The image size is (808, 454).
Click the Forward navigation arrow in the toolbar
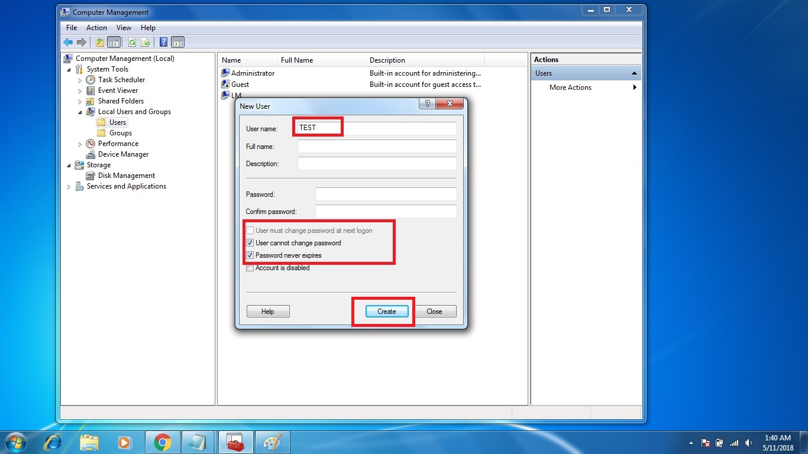click(x=82, y=42)
